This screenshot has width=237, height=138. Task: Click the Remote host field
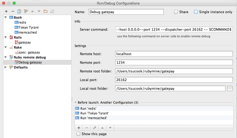174,54
